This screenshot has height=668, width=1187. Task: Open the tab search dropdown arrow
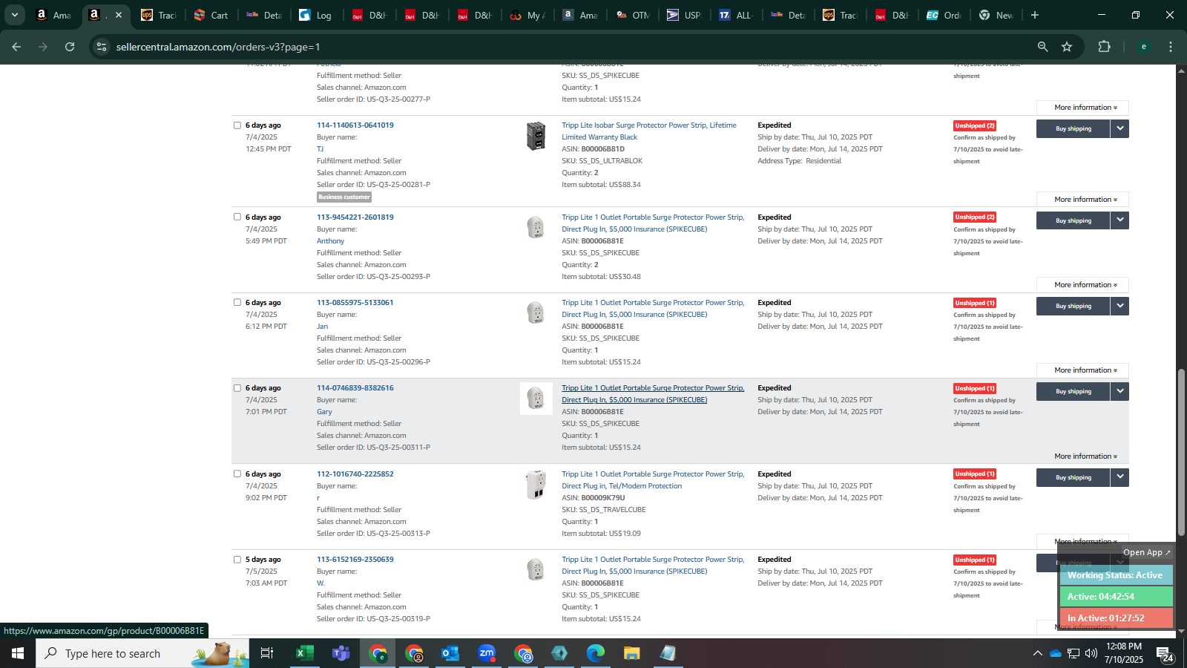pos(14,15)
